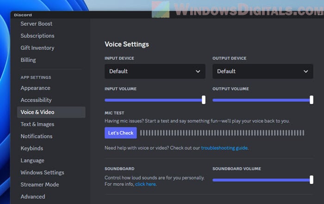324x204 pixels.
Task: Click the 'APP SETTINGS' section label
Action: click(36, 78)
